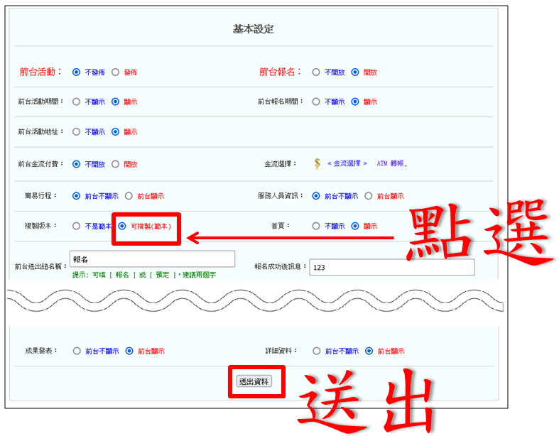Select 不顯示 for 前台活動期間

(76, 102)
